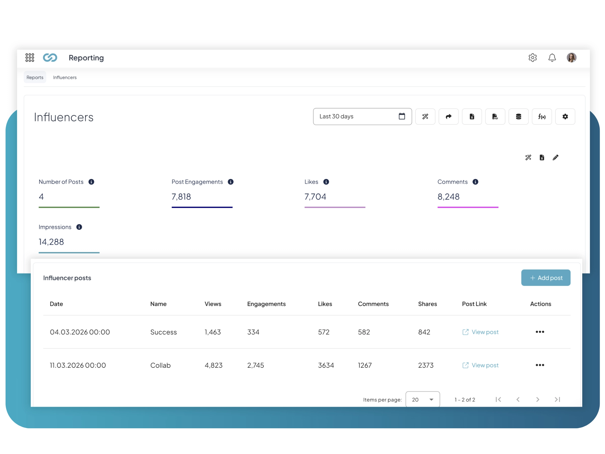Click info icon next to Likes
Viewport: 605px width, 454px height.
tap(326, 182)
